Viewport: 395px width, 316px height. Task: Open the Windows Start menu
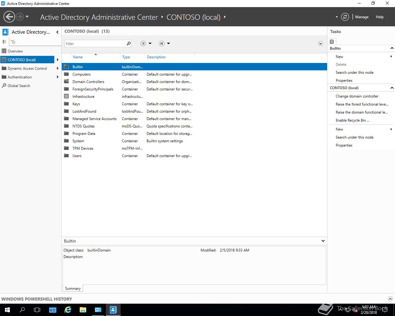click(7, 310)
